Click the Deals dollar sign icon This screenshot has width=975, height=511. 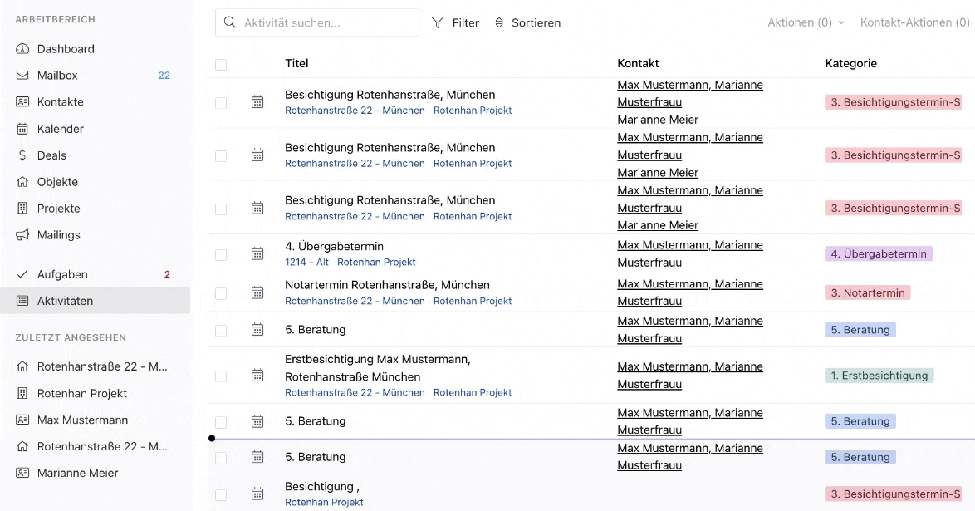point(22,155)
